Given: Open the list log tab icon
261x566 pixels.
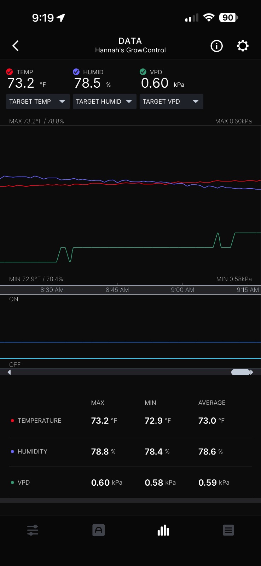Looking at the screenshot, I should point(228,530).
